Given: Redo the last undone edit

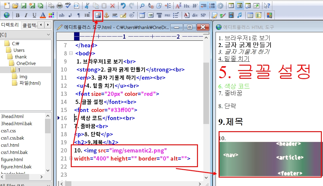Looking at the screenshot, I should point(132,6).
